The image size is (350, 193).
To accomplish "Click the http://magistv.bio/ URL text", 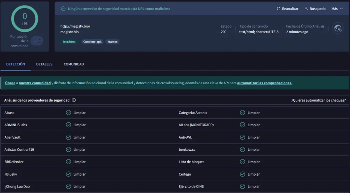I will coord(75,26).
